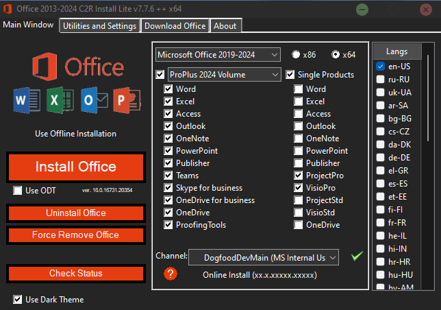Screen dimensions: 441x310
Task: Uncheck Teams in ProPlus product list
Action: (168, 176)
